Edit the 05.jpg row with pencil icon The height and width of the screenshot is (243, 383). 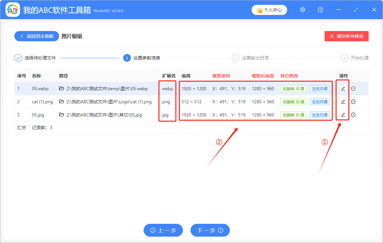coord(343,115)
